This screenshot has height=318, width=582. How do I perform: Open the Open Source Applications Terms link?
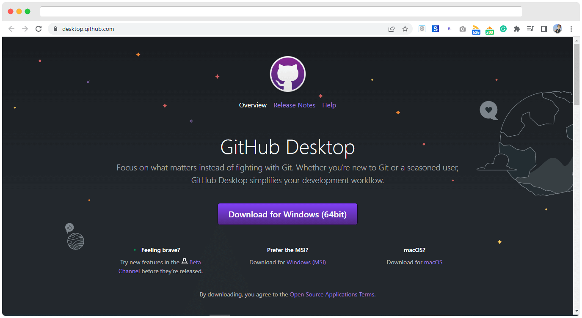(x=332, y=294)
